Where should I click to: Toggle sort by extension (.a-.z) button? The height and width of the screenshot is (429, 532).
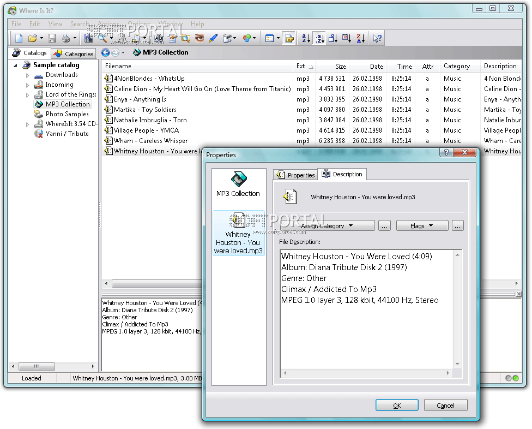pos(319,38)
